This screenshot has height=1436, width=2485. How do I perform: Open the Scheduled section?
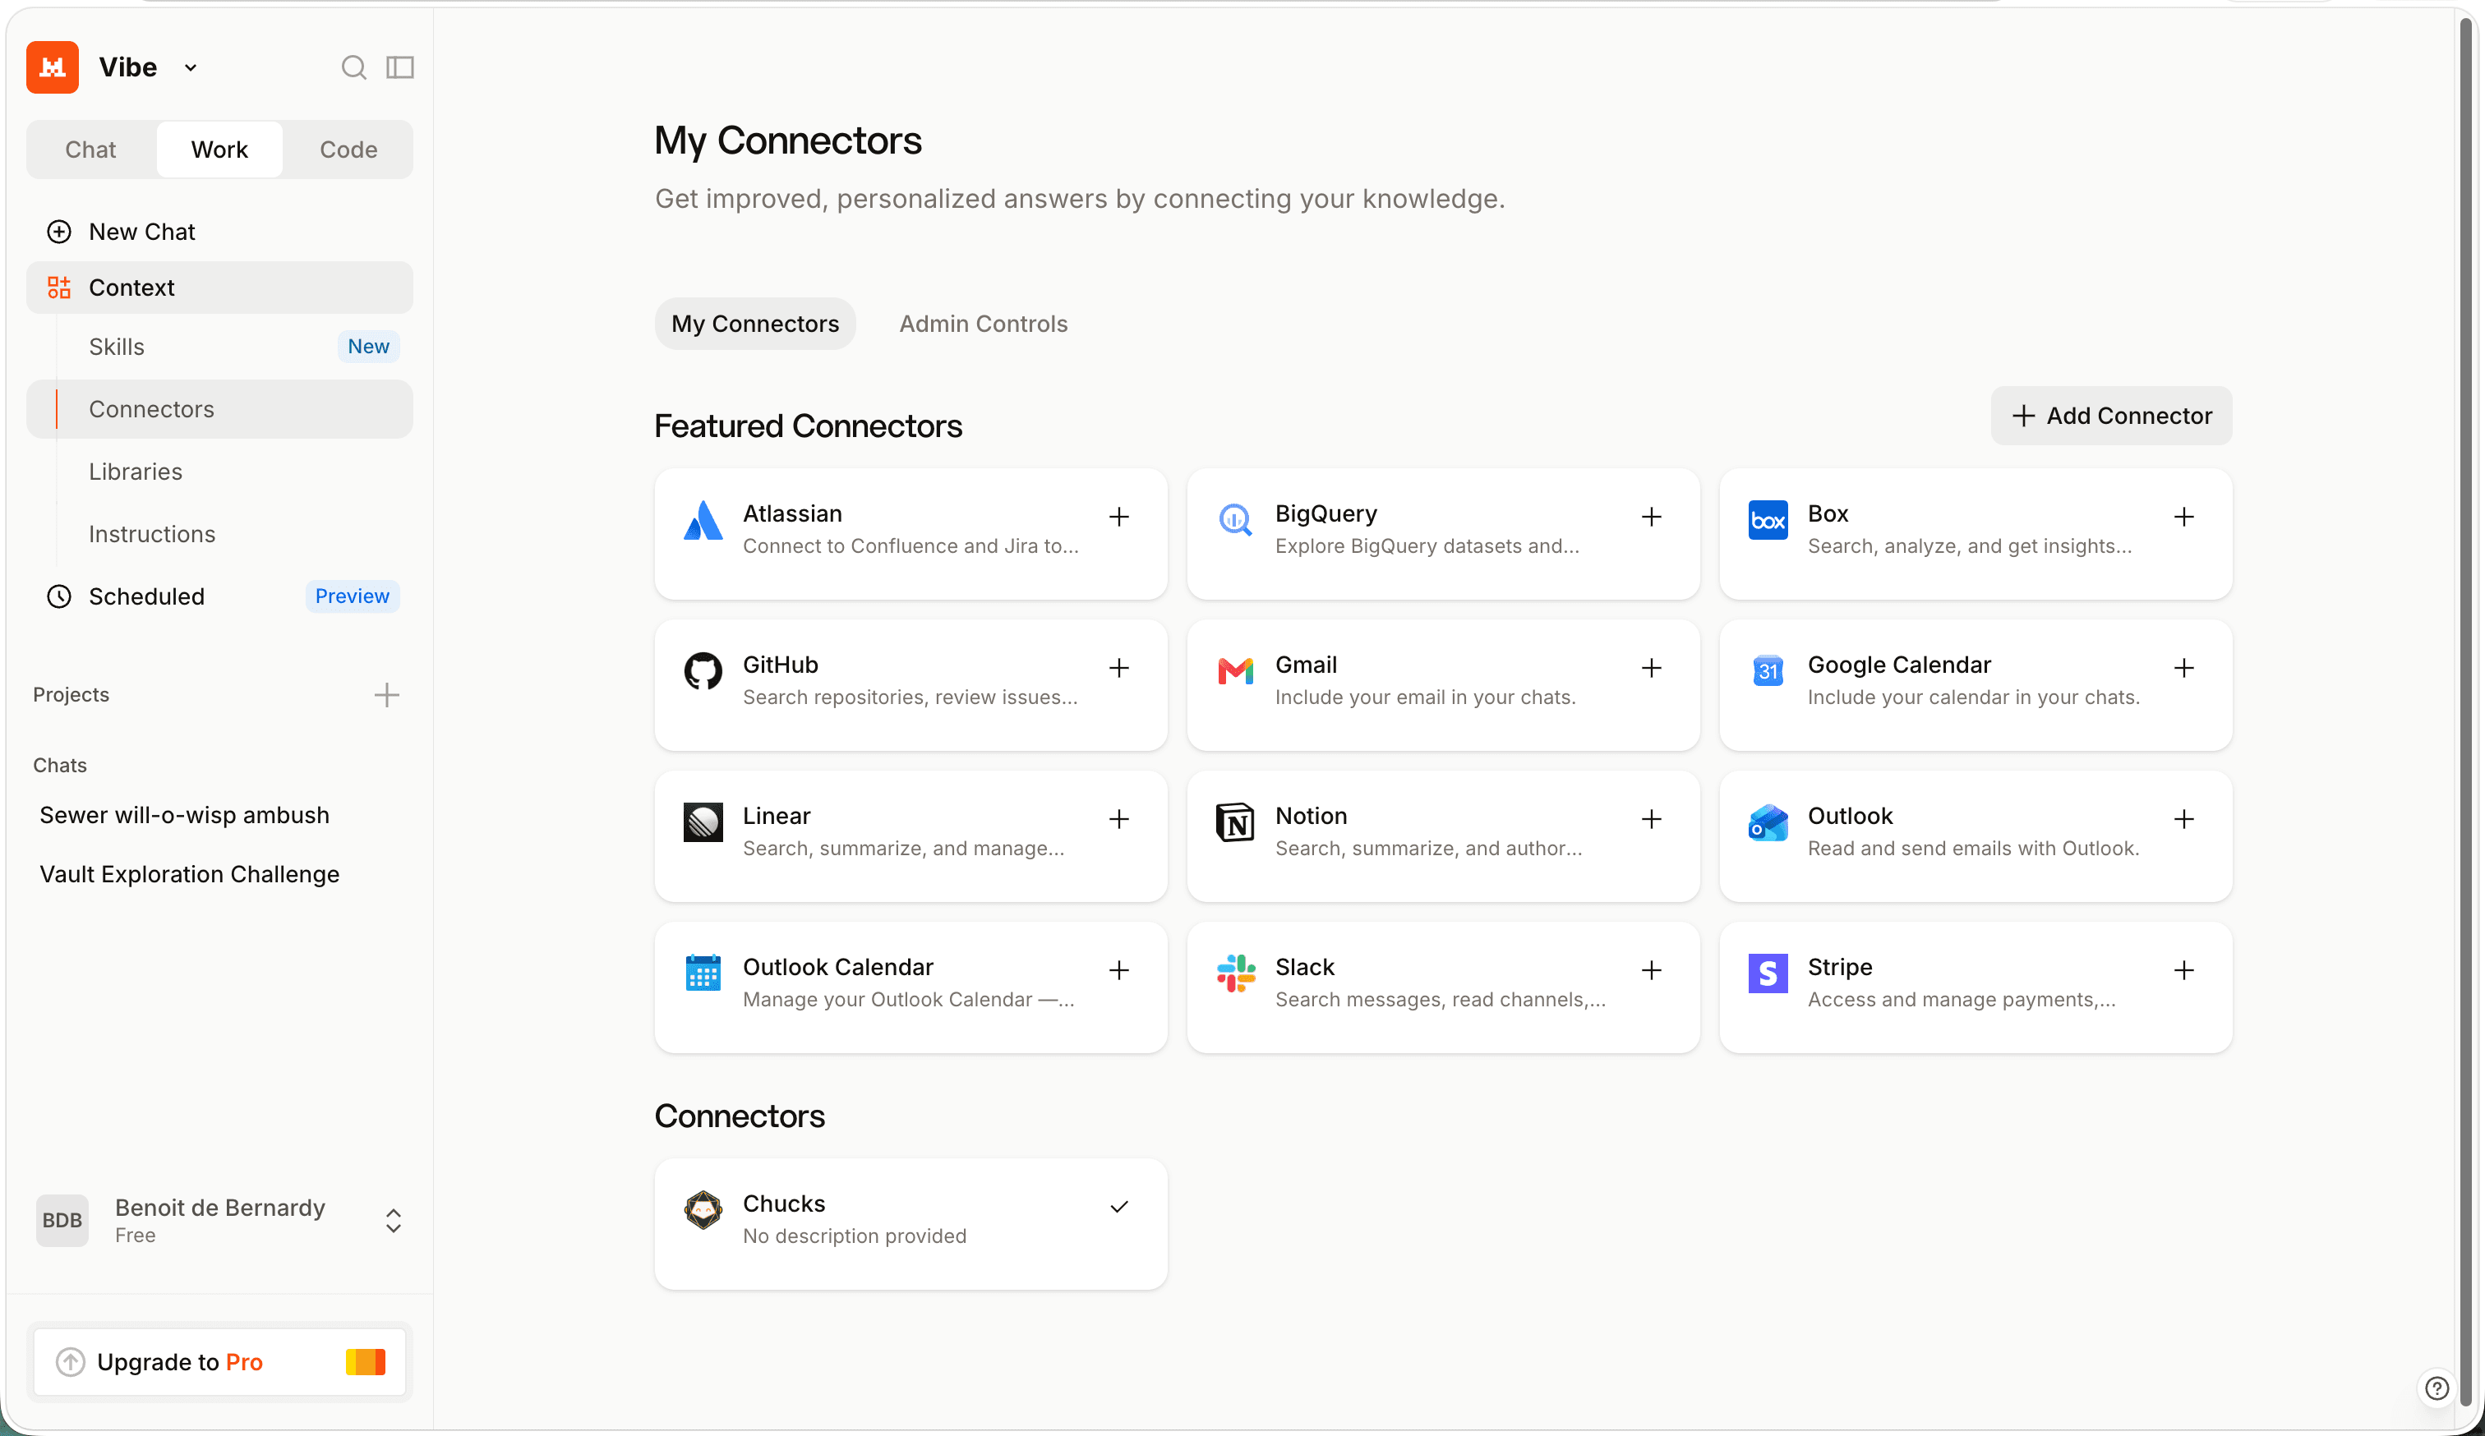(x=219, y=596)
